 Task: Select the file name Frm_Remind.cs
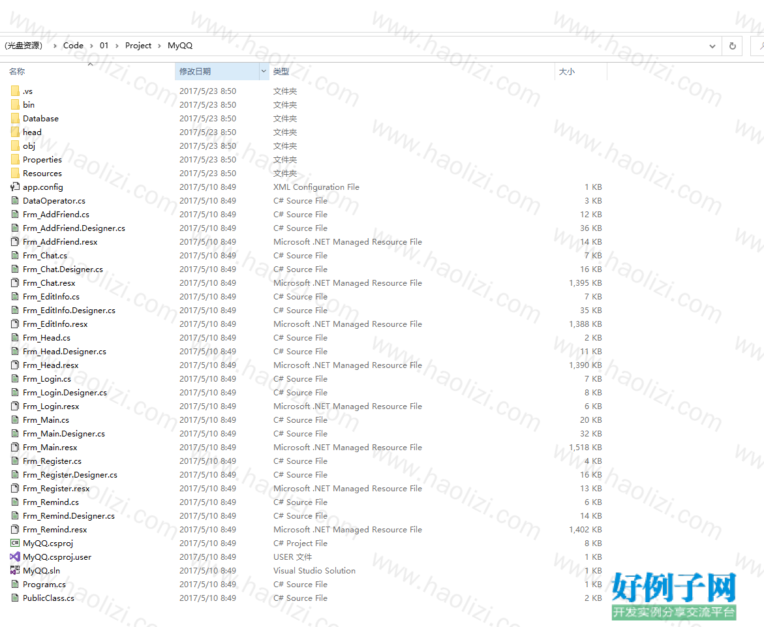51,502
